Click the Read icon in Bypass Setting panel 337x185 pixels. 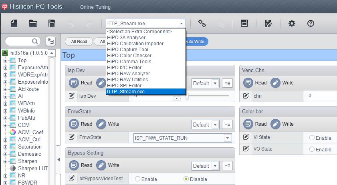point(74,165)
